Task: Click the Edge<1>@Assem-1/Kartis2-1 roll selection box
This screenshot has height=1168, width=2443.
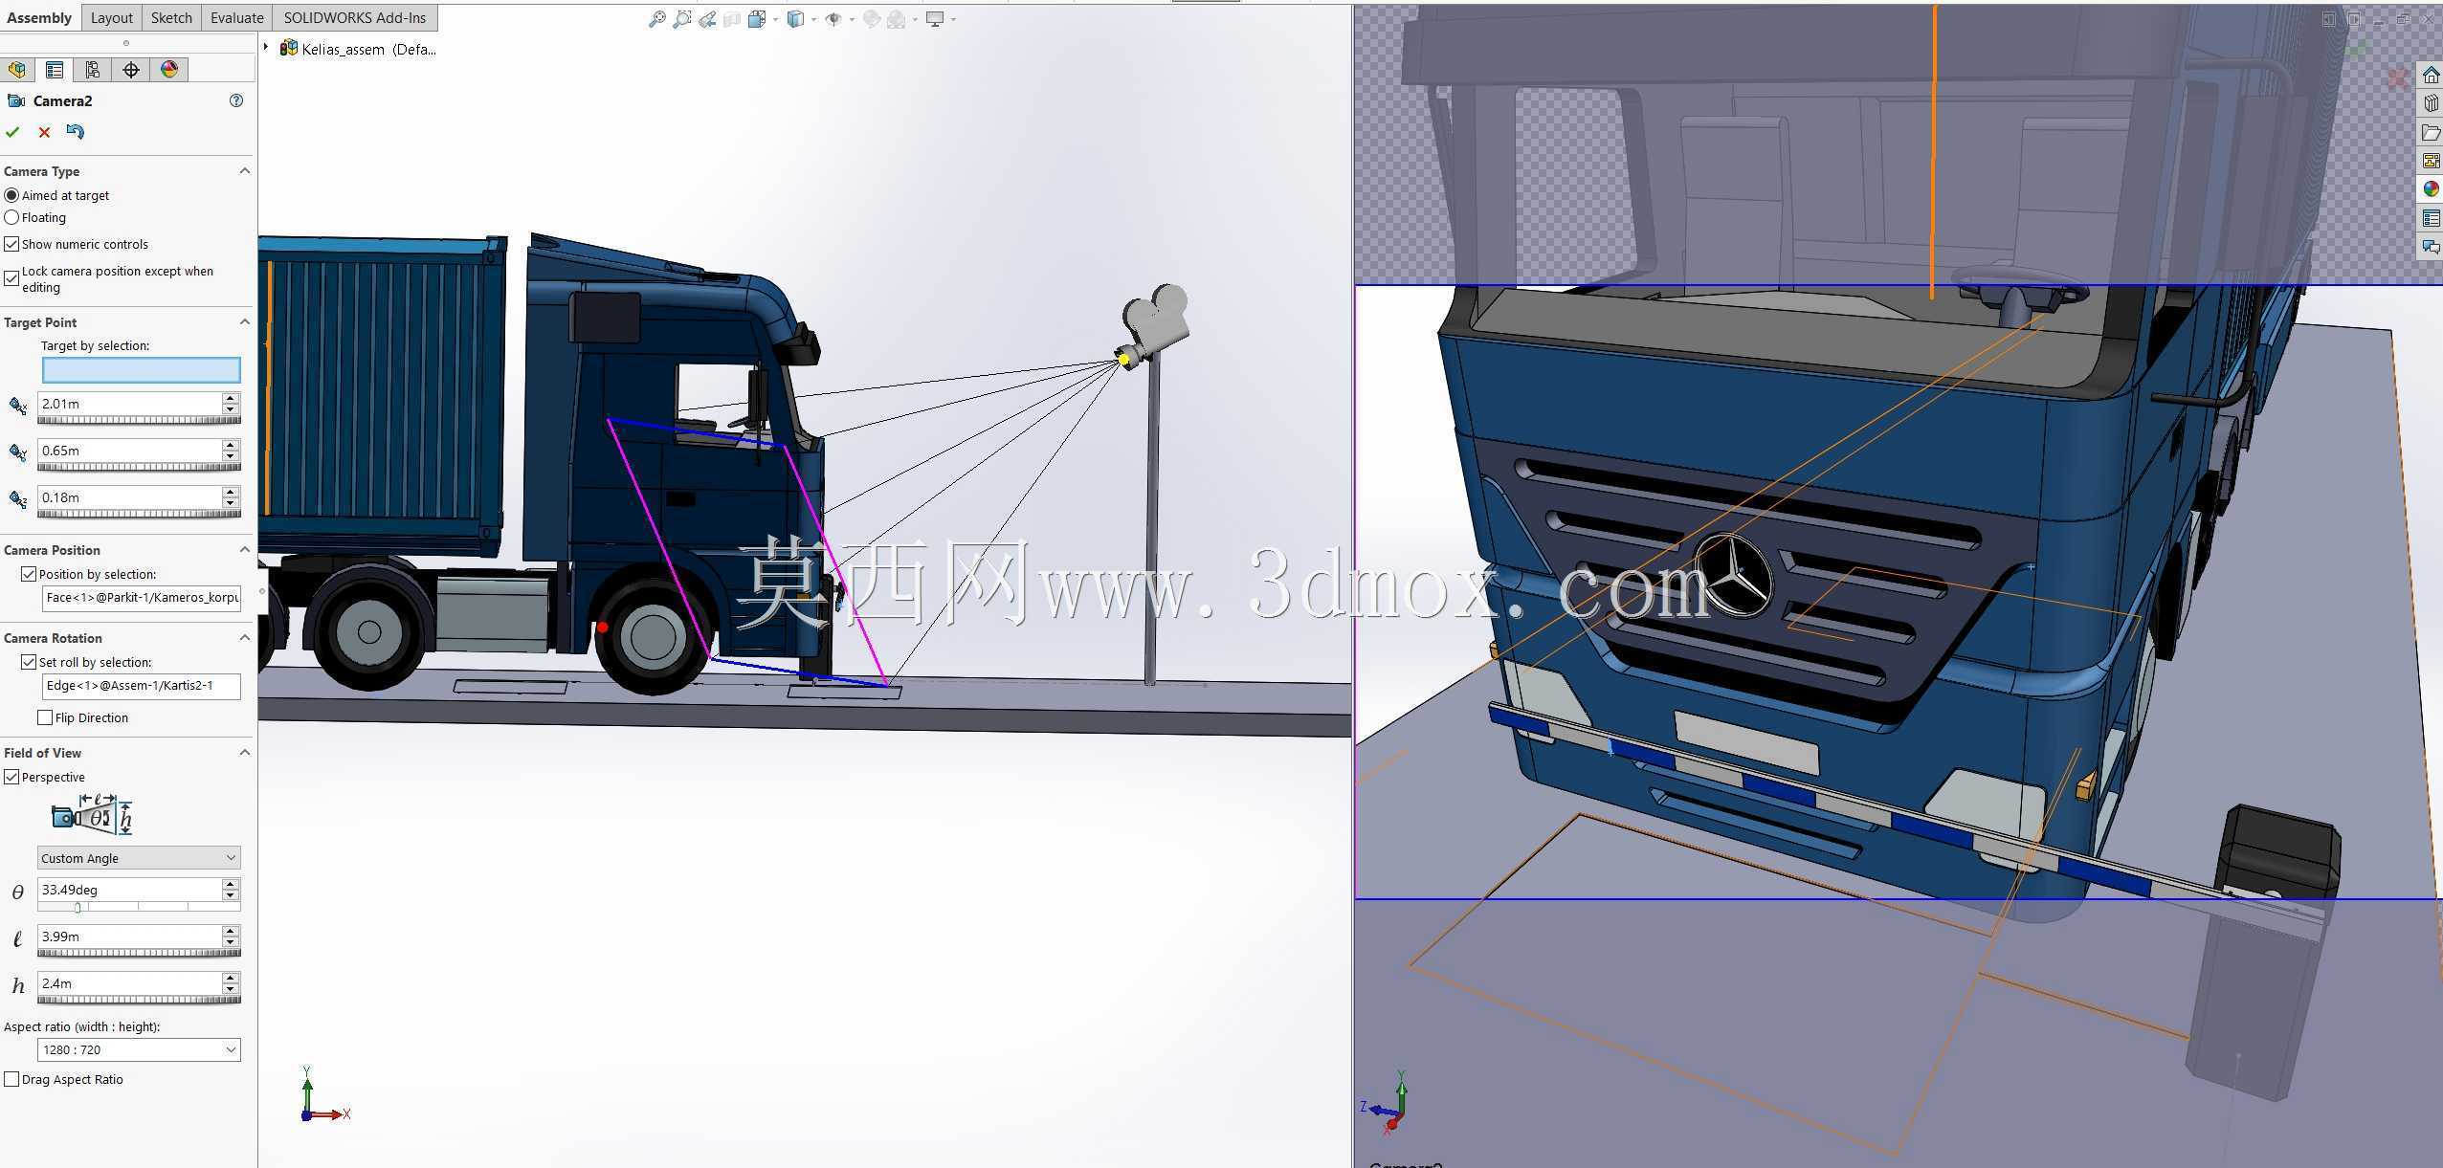Action: 141,686
